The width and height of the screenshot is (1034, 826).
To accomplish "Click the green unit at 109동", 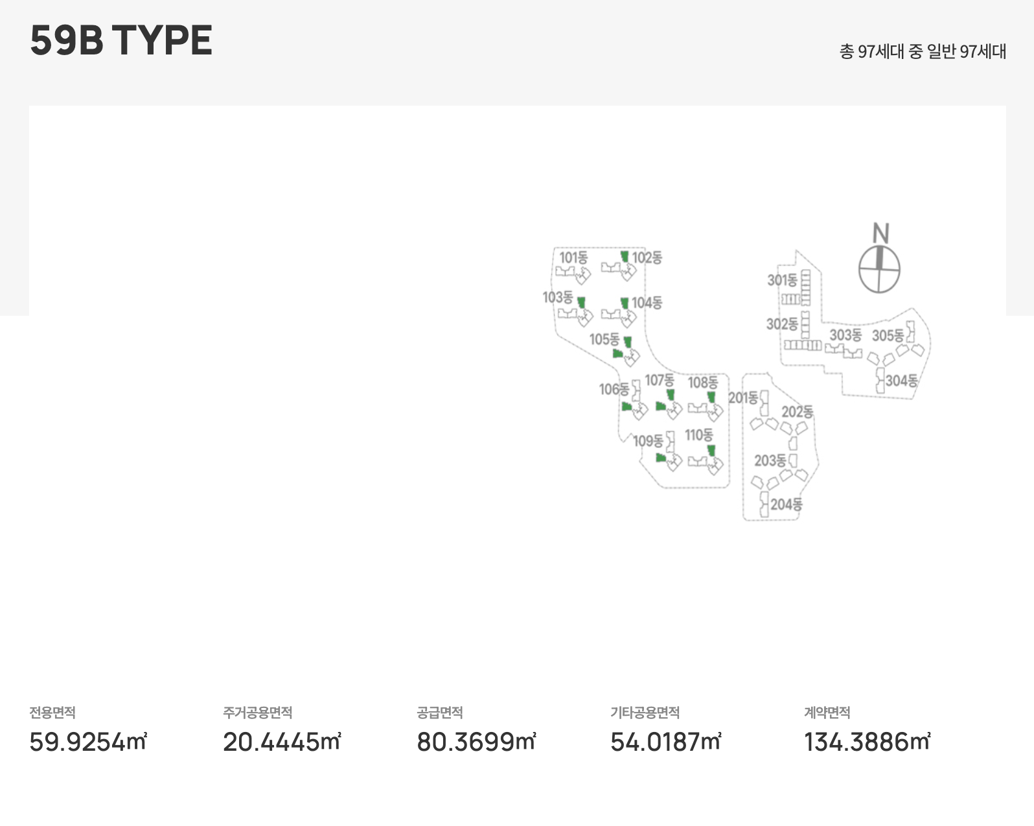I will (x=660, y=458).
